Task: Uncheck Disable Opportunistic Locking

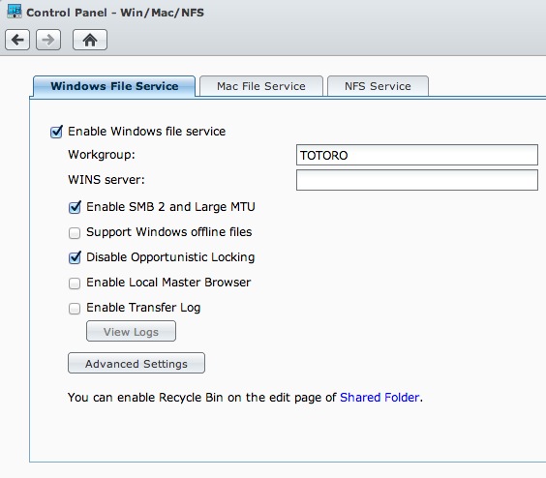Action: [x=75, y=257]
